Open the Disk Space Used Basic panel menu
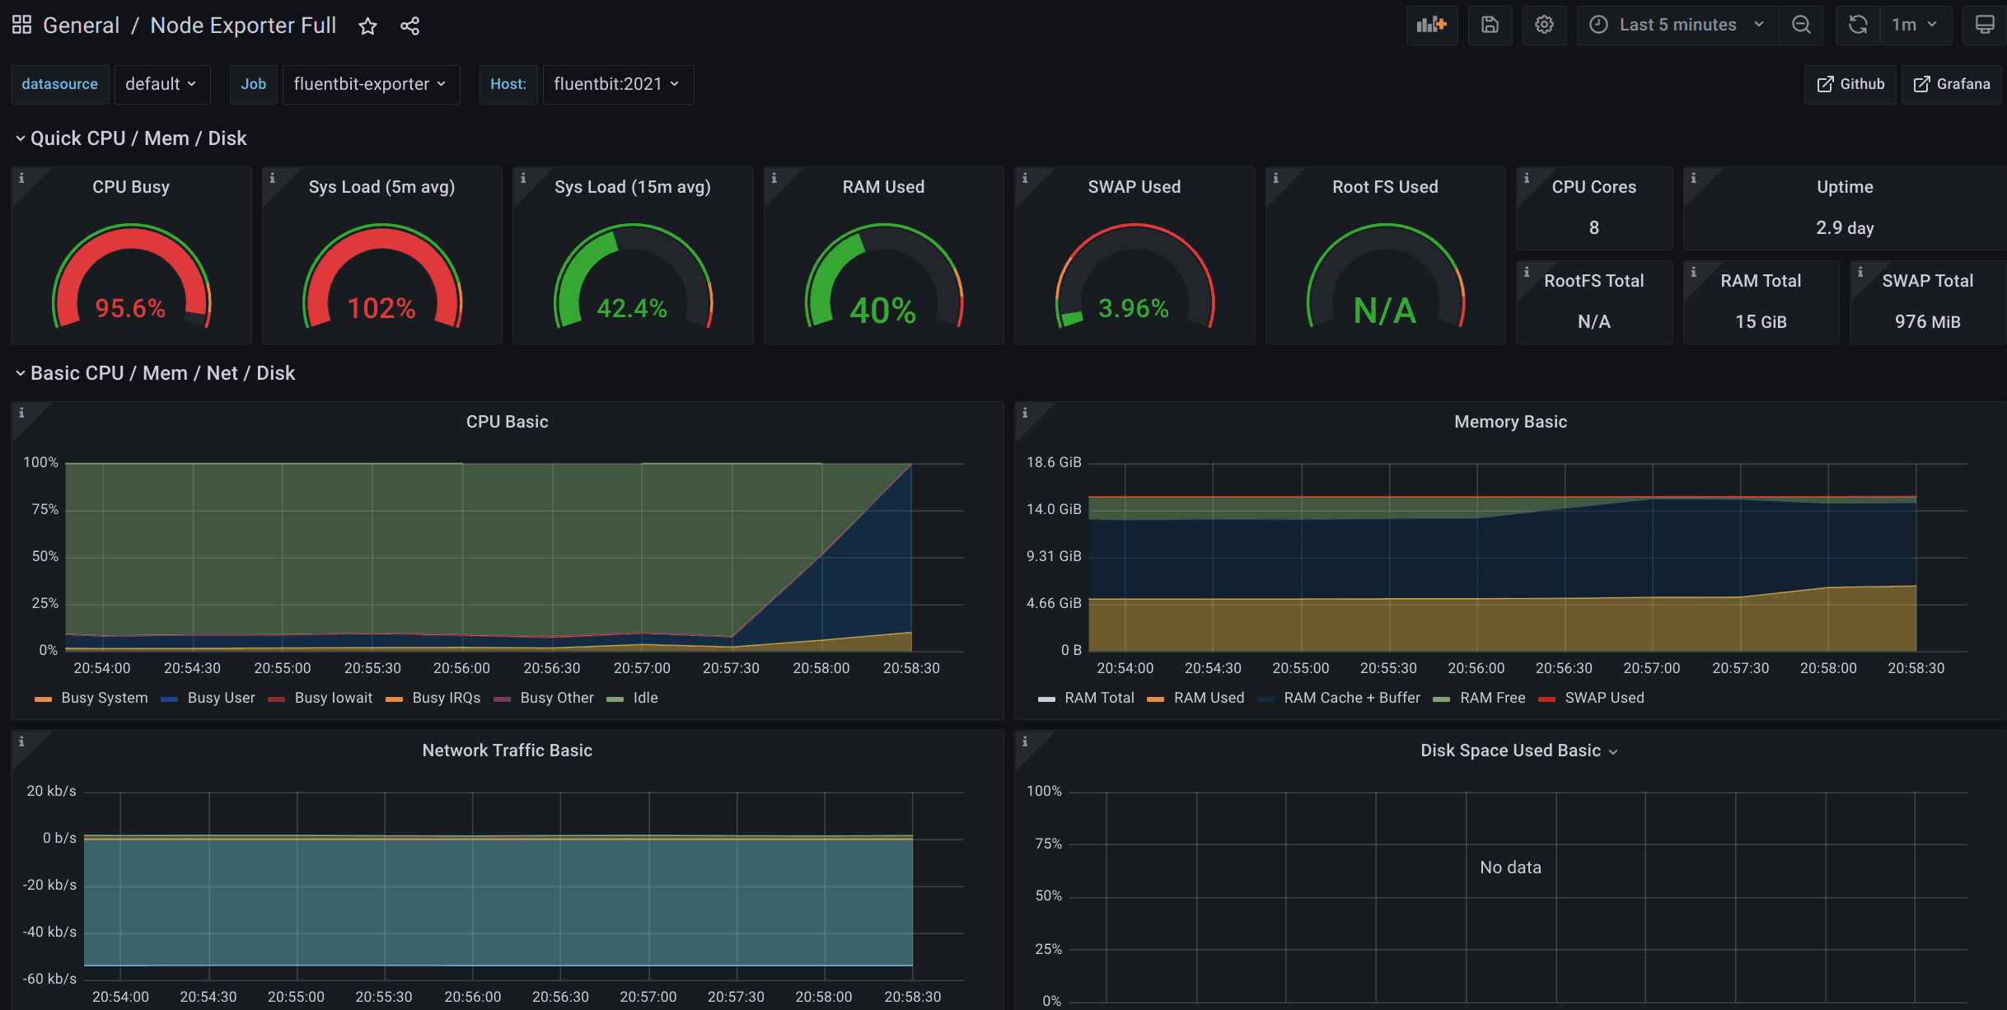Viewport: 2007px width, 1010px height. pyautogui.click(x=1518, y=750)
